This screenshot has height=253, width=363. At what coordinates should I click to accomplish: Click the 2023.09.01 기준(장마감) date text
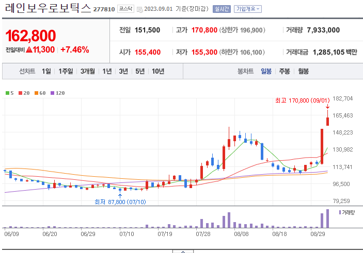[x=176, y=9]
